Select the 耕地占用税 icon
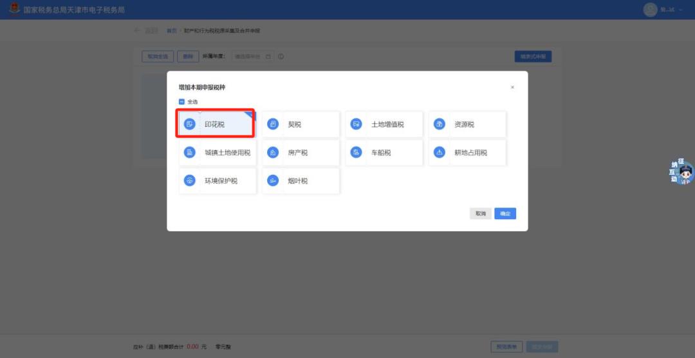 (x=440, y=152)
